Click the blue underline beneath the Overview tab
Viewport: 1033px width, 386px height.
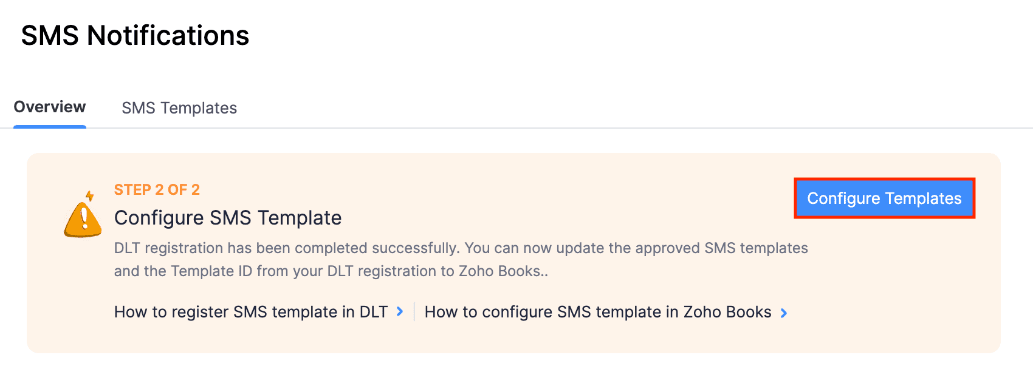(49, 126)
